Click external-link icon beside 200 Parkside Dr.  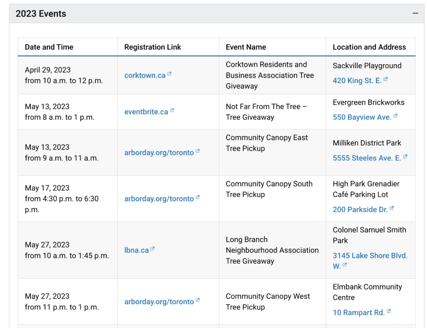(x=391, y=208)
